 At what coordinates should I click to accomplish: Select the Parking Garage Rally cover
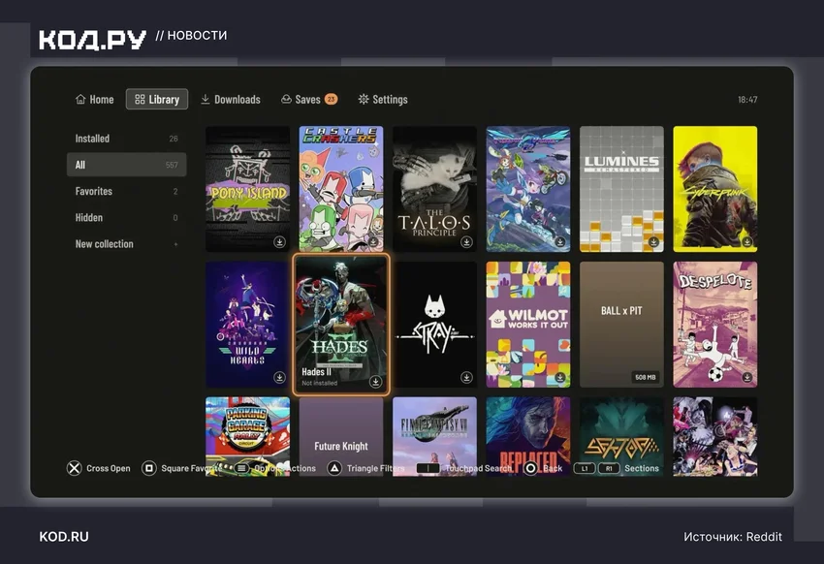tap(247, 436)
